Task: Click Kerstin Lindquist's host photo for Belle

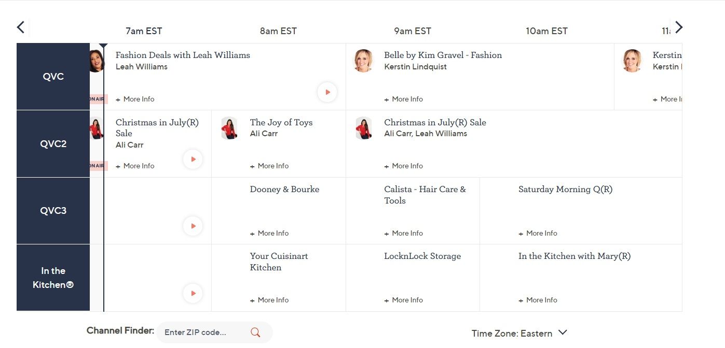Action: (x=363, y=61)
